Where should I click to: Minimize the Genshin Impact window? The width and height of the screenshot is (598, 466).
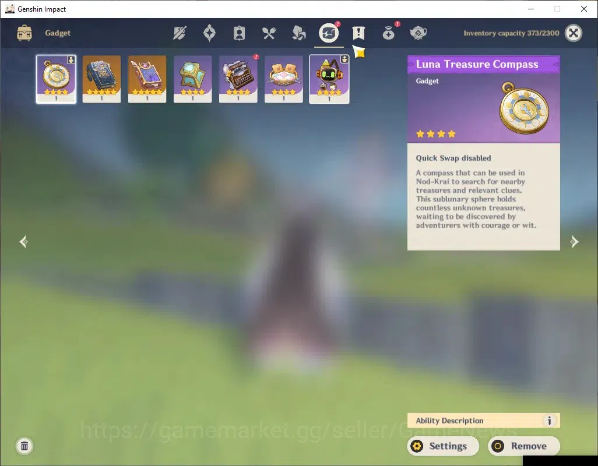[531, 9]
